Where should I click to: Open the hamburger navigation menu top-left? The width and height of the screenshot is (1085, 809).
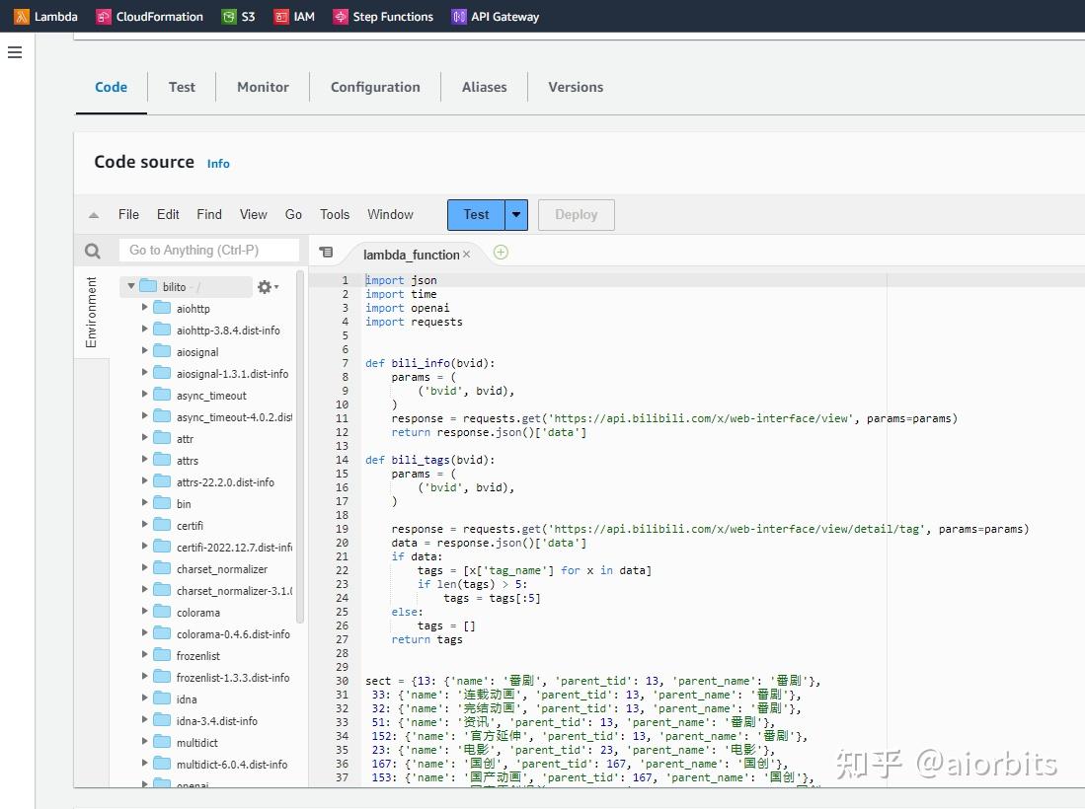(14, 52)
